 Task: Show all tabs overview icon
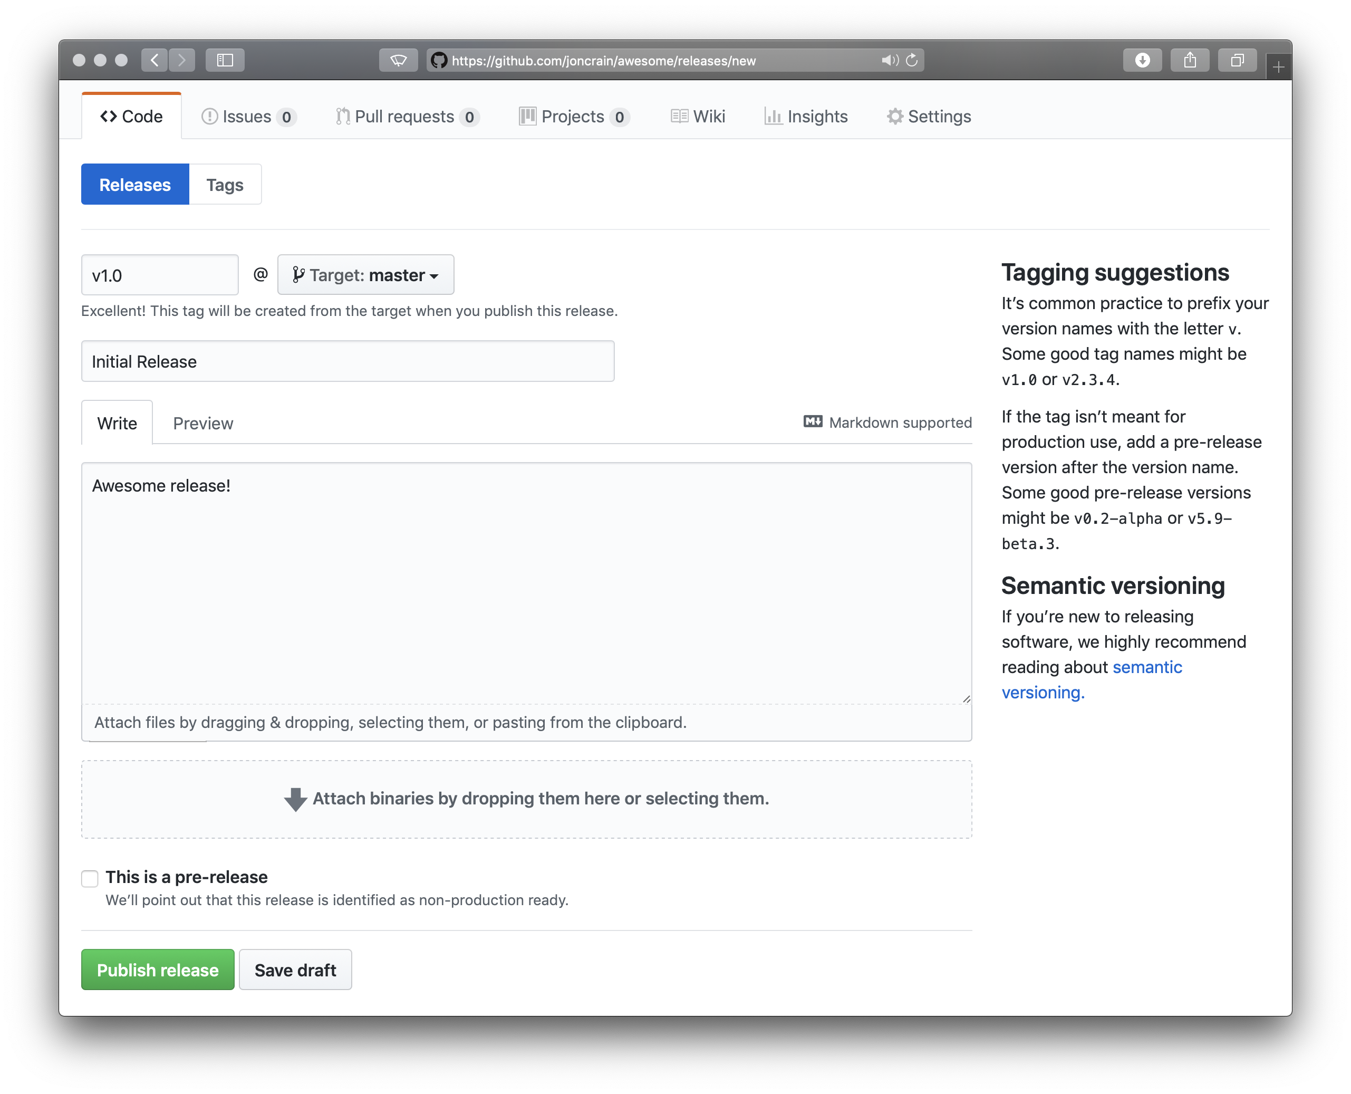(1237, 61)
